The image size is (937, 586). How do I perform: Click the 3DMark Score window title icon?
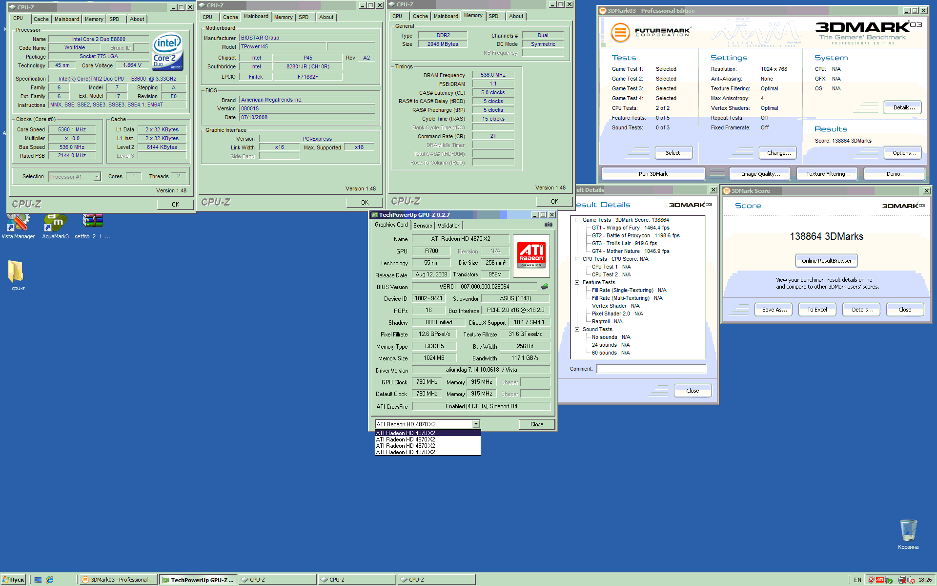(x=727, y=191)
